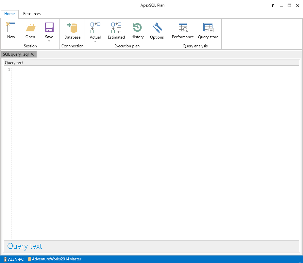This screenshot has width=303, height=263.
Task: Click the Save floppy disk icon
Action: point(49,27)
